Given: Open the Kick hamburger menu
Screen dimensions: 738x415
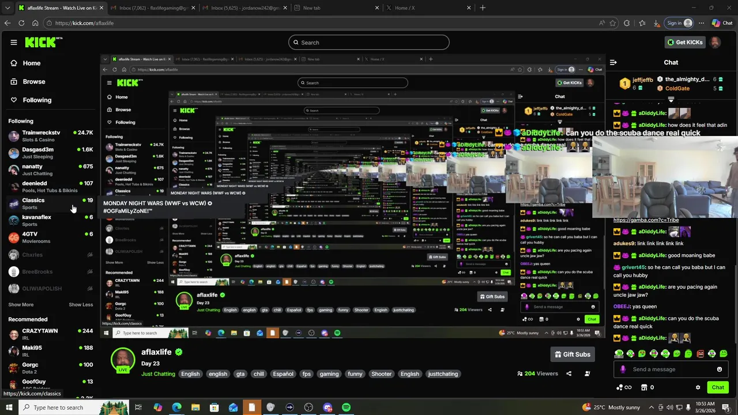Looking at the screenshot, I should pyautogui.click(x=14, y=42).
